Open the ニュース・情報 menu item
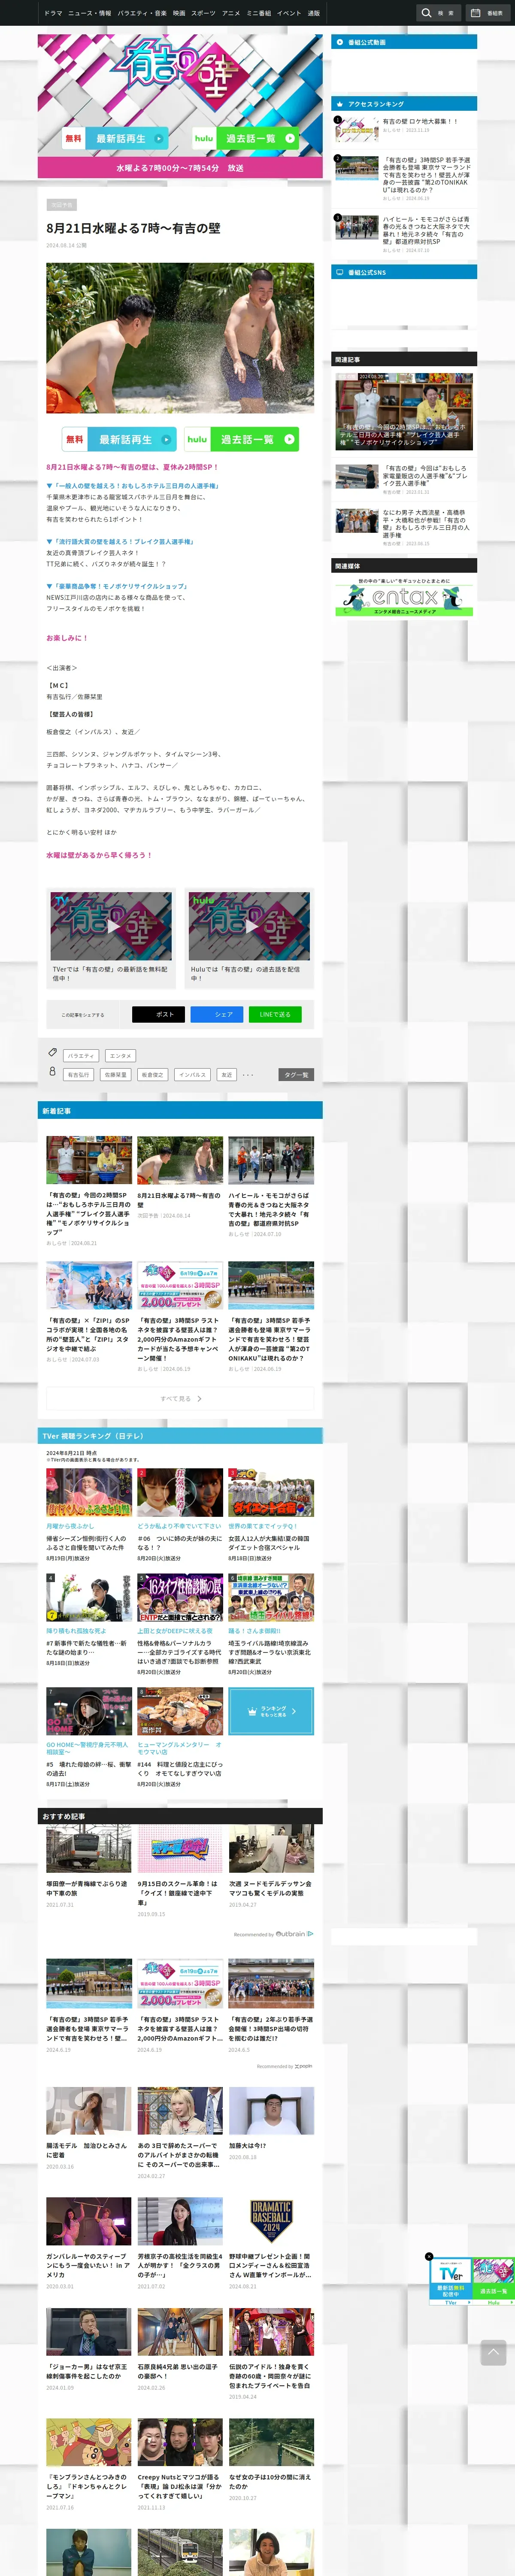Image resolution: width=515 pixels, height=2576 pixels. click(90, 13)
